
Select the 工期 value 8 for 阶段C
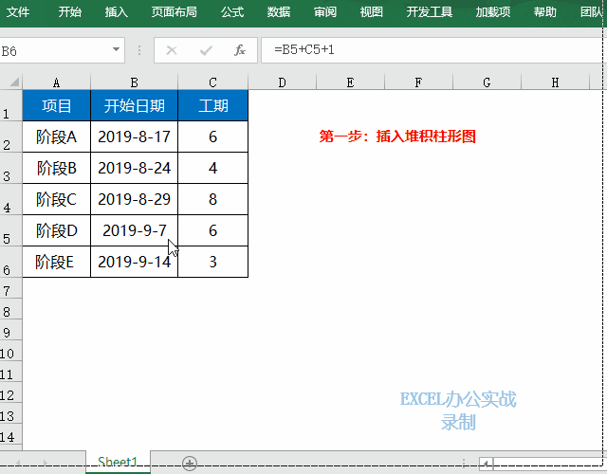point(212,199)
